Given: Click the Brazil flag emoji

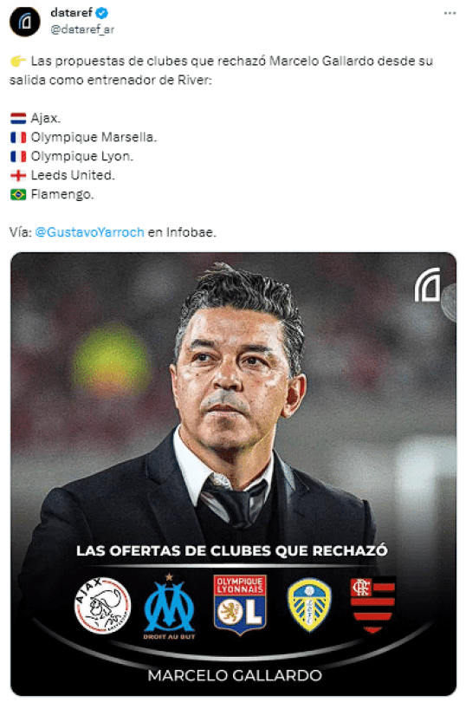Looking at the screenshot, I should click(18, 195).
